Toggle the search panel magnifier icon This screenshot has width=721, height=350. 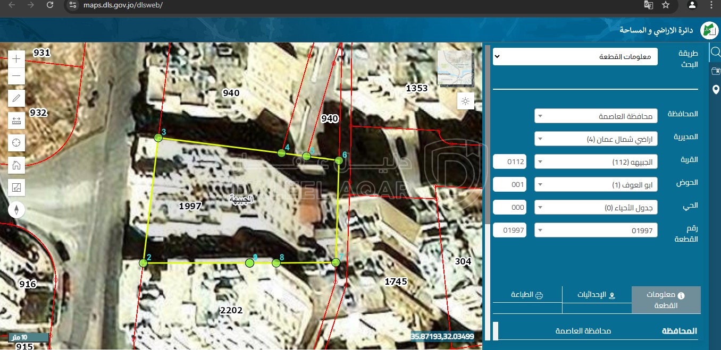[715, 52]
